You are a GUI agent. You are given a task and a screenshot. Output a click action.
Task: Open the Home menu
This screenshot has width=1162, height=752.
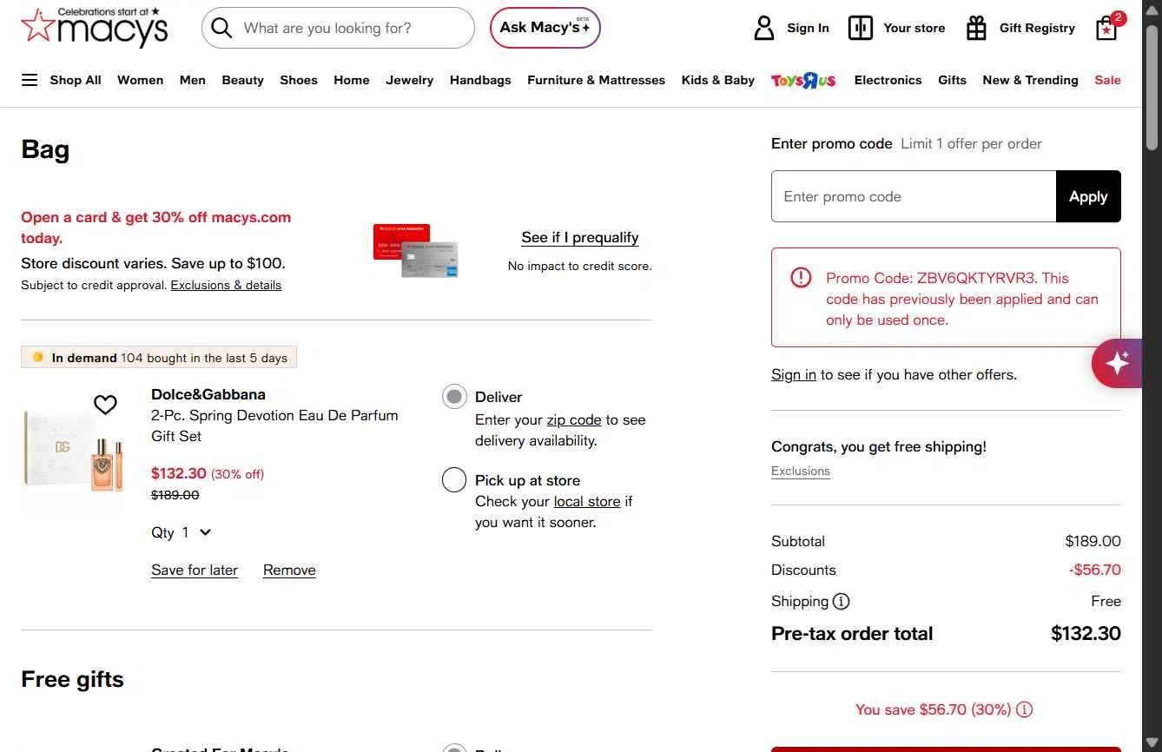coord(352,80)
